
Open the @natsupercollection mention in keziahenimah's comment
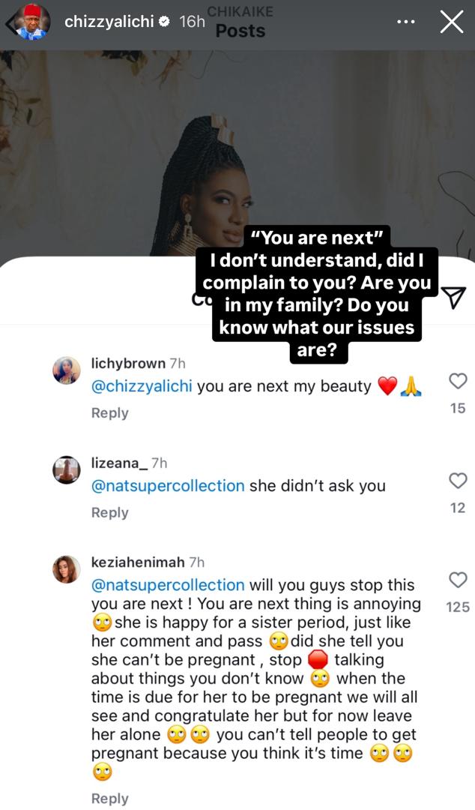(x=167, y=585)
